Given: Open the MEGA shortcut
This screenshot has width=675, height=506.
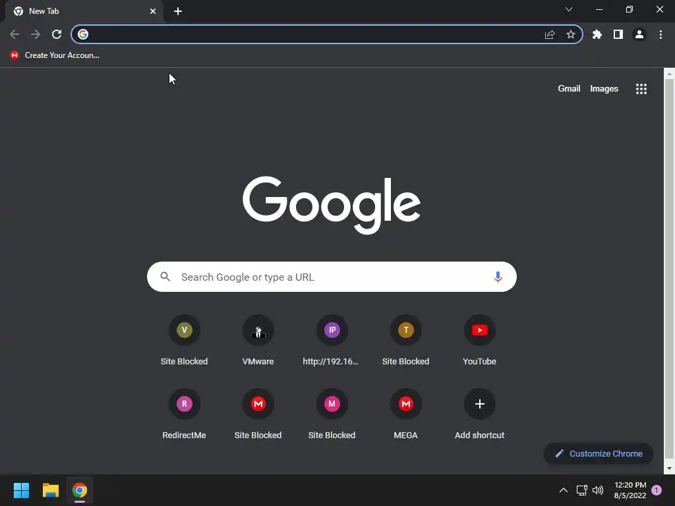Looking at the screenshot, I should (x=405, y=414).
